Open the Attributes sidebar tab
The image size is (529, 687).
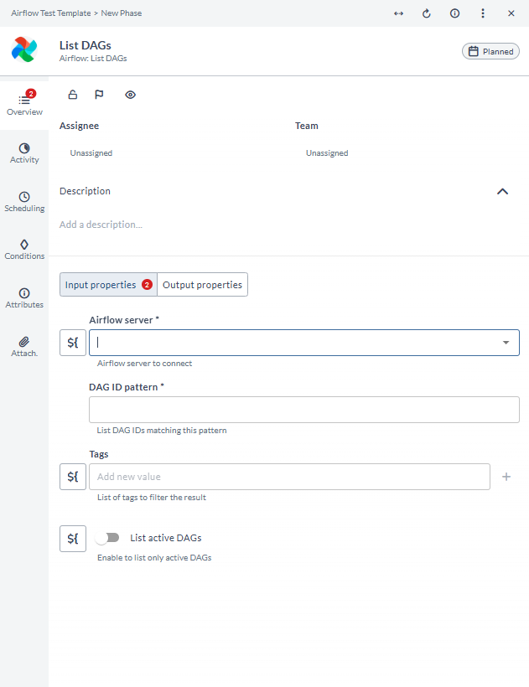[x=24, y=298]
